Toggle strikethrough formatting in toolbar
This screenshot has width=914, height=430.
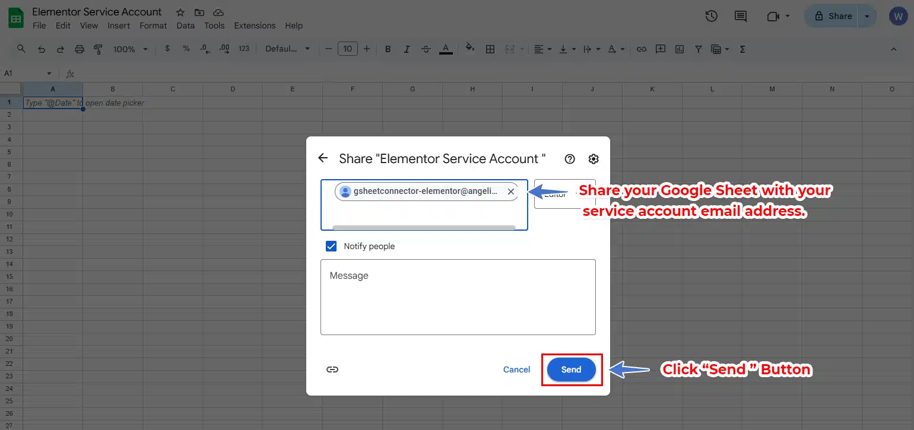[x=427, y=49]
